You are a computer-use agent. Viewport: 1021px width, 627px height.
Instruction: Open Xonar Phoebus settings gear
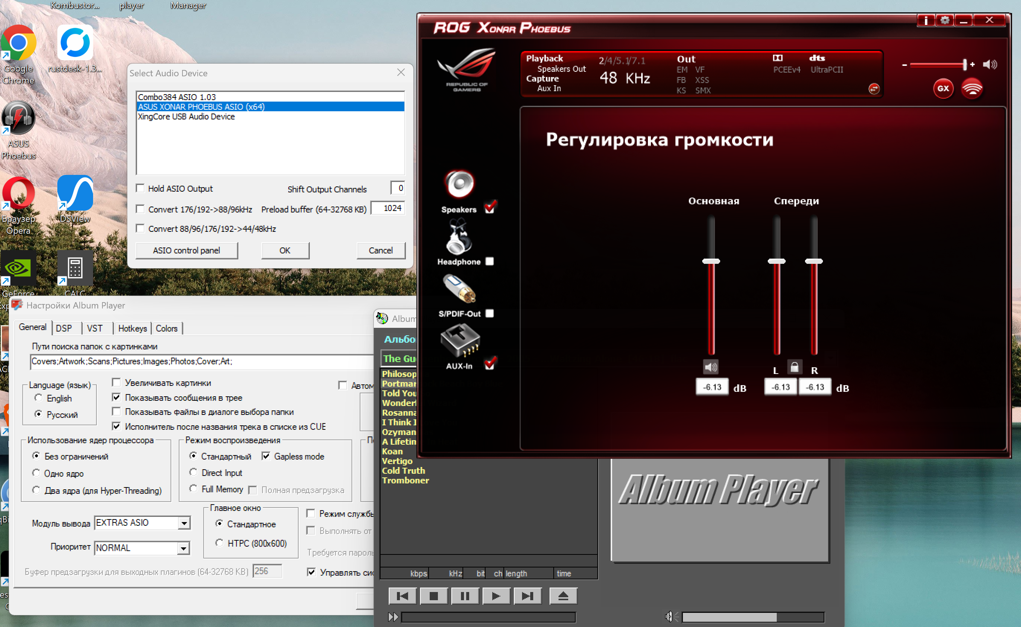coord(945,20)
